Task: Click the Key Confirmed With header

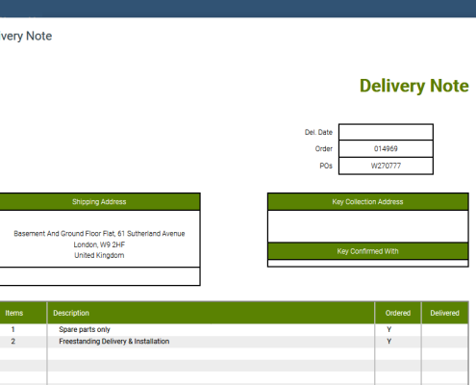Action: coord(368,251)
